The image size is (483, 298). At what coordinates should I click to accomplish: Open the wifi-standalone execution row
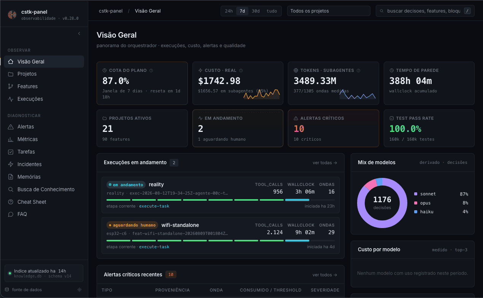(221, 236)
